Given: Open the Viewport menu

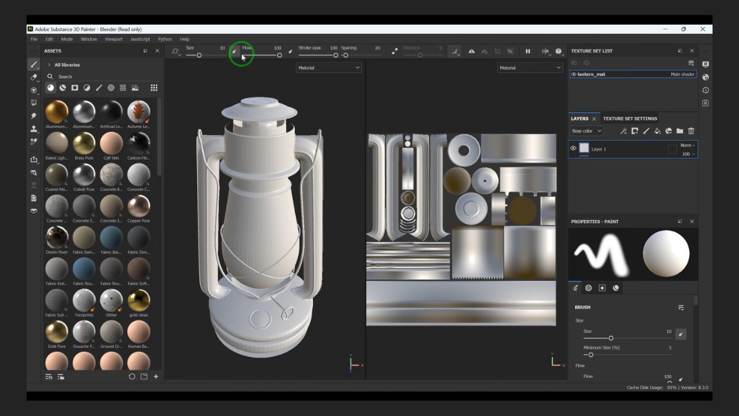Looking at the screenshot, I should coord(113,39).
